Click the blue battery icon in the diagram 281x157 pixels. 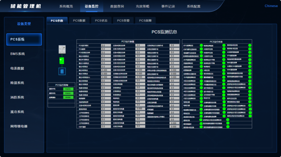(62, 71)
